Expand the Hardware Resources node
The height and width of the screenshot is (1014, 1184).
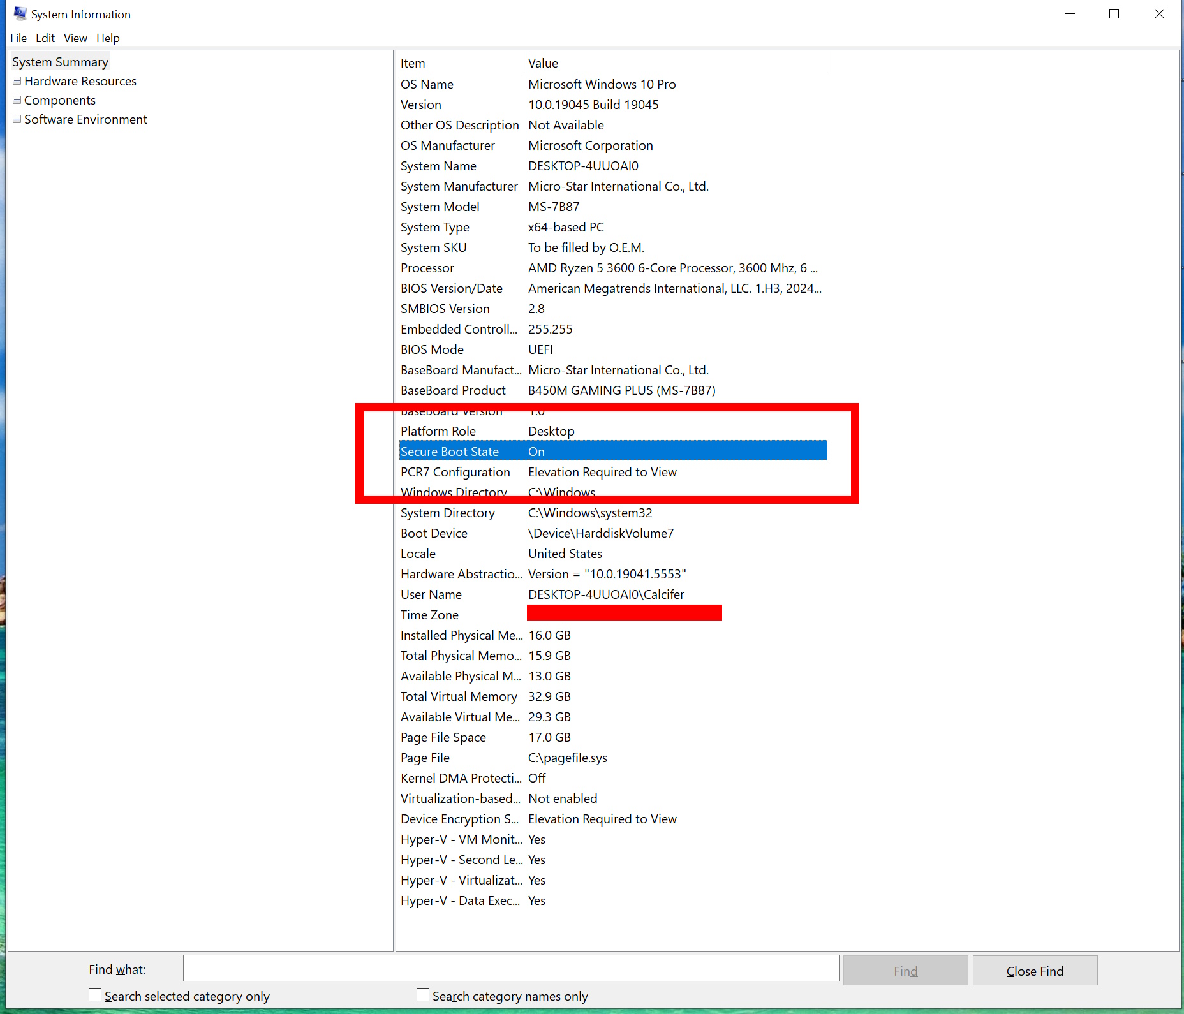pyautogui.click(x=17, y=81)
